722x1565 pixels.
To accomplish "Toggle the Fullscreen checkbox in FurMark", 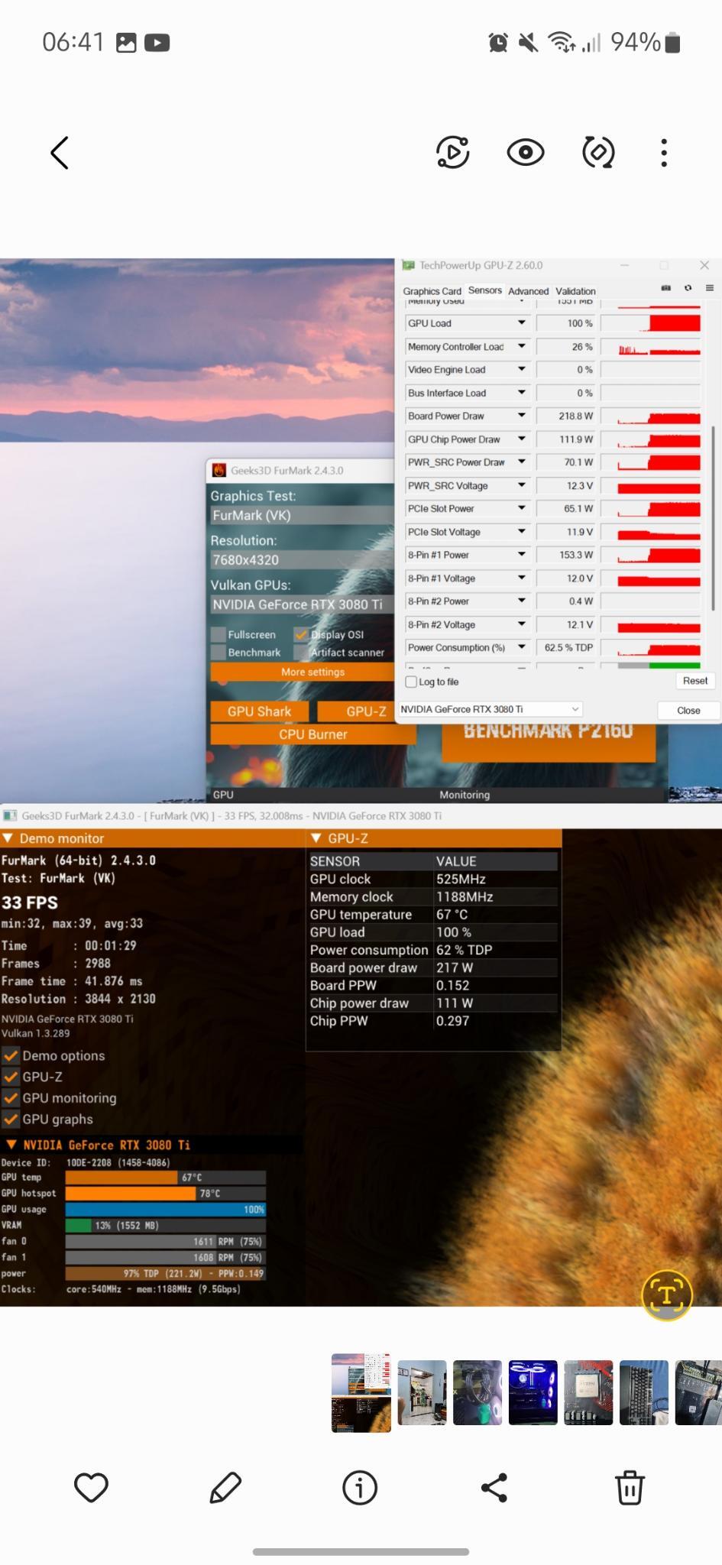I will click(x=219, y=634).
